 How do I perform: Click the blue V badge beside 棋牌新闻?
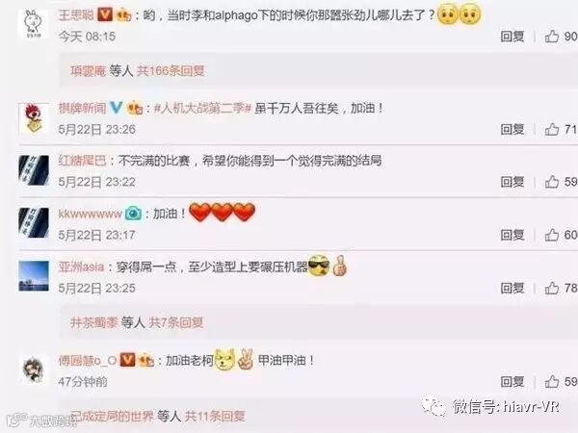coord(117,108)
